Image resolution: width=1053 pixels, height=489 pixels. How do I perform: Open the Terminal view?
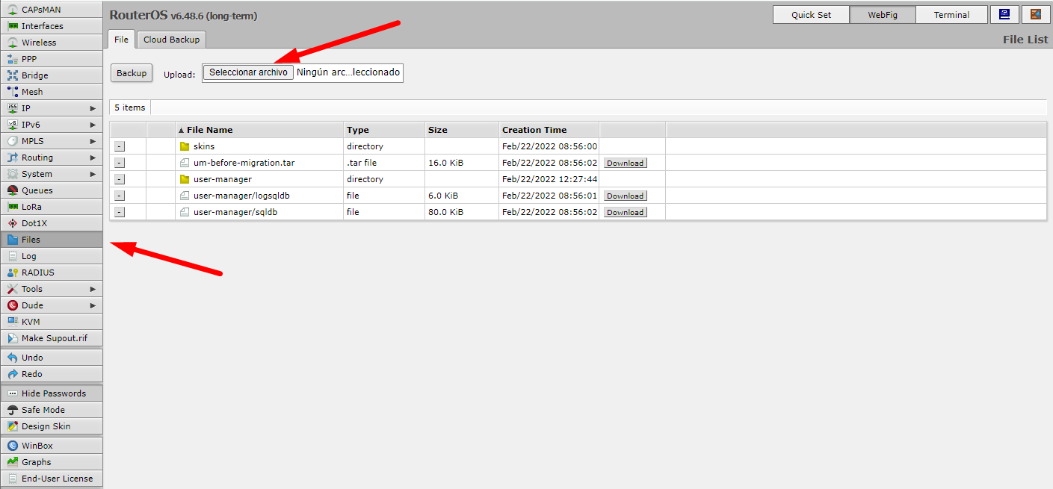click(951, 15)
